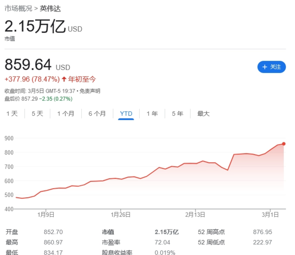Select the 5 天 range tab

(x=37, y=114)
